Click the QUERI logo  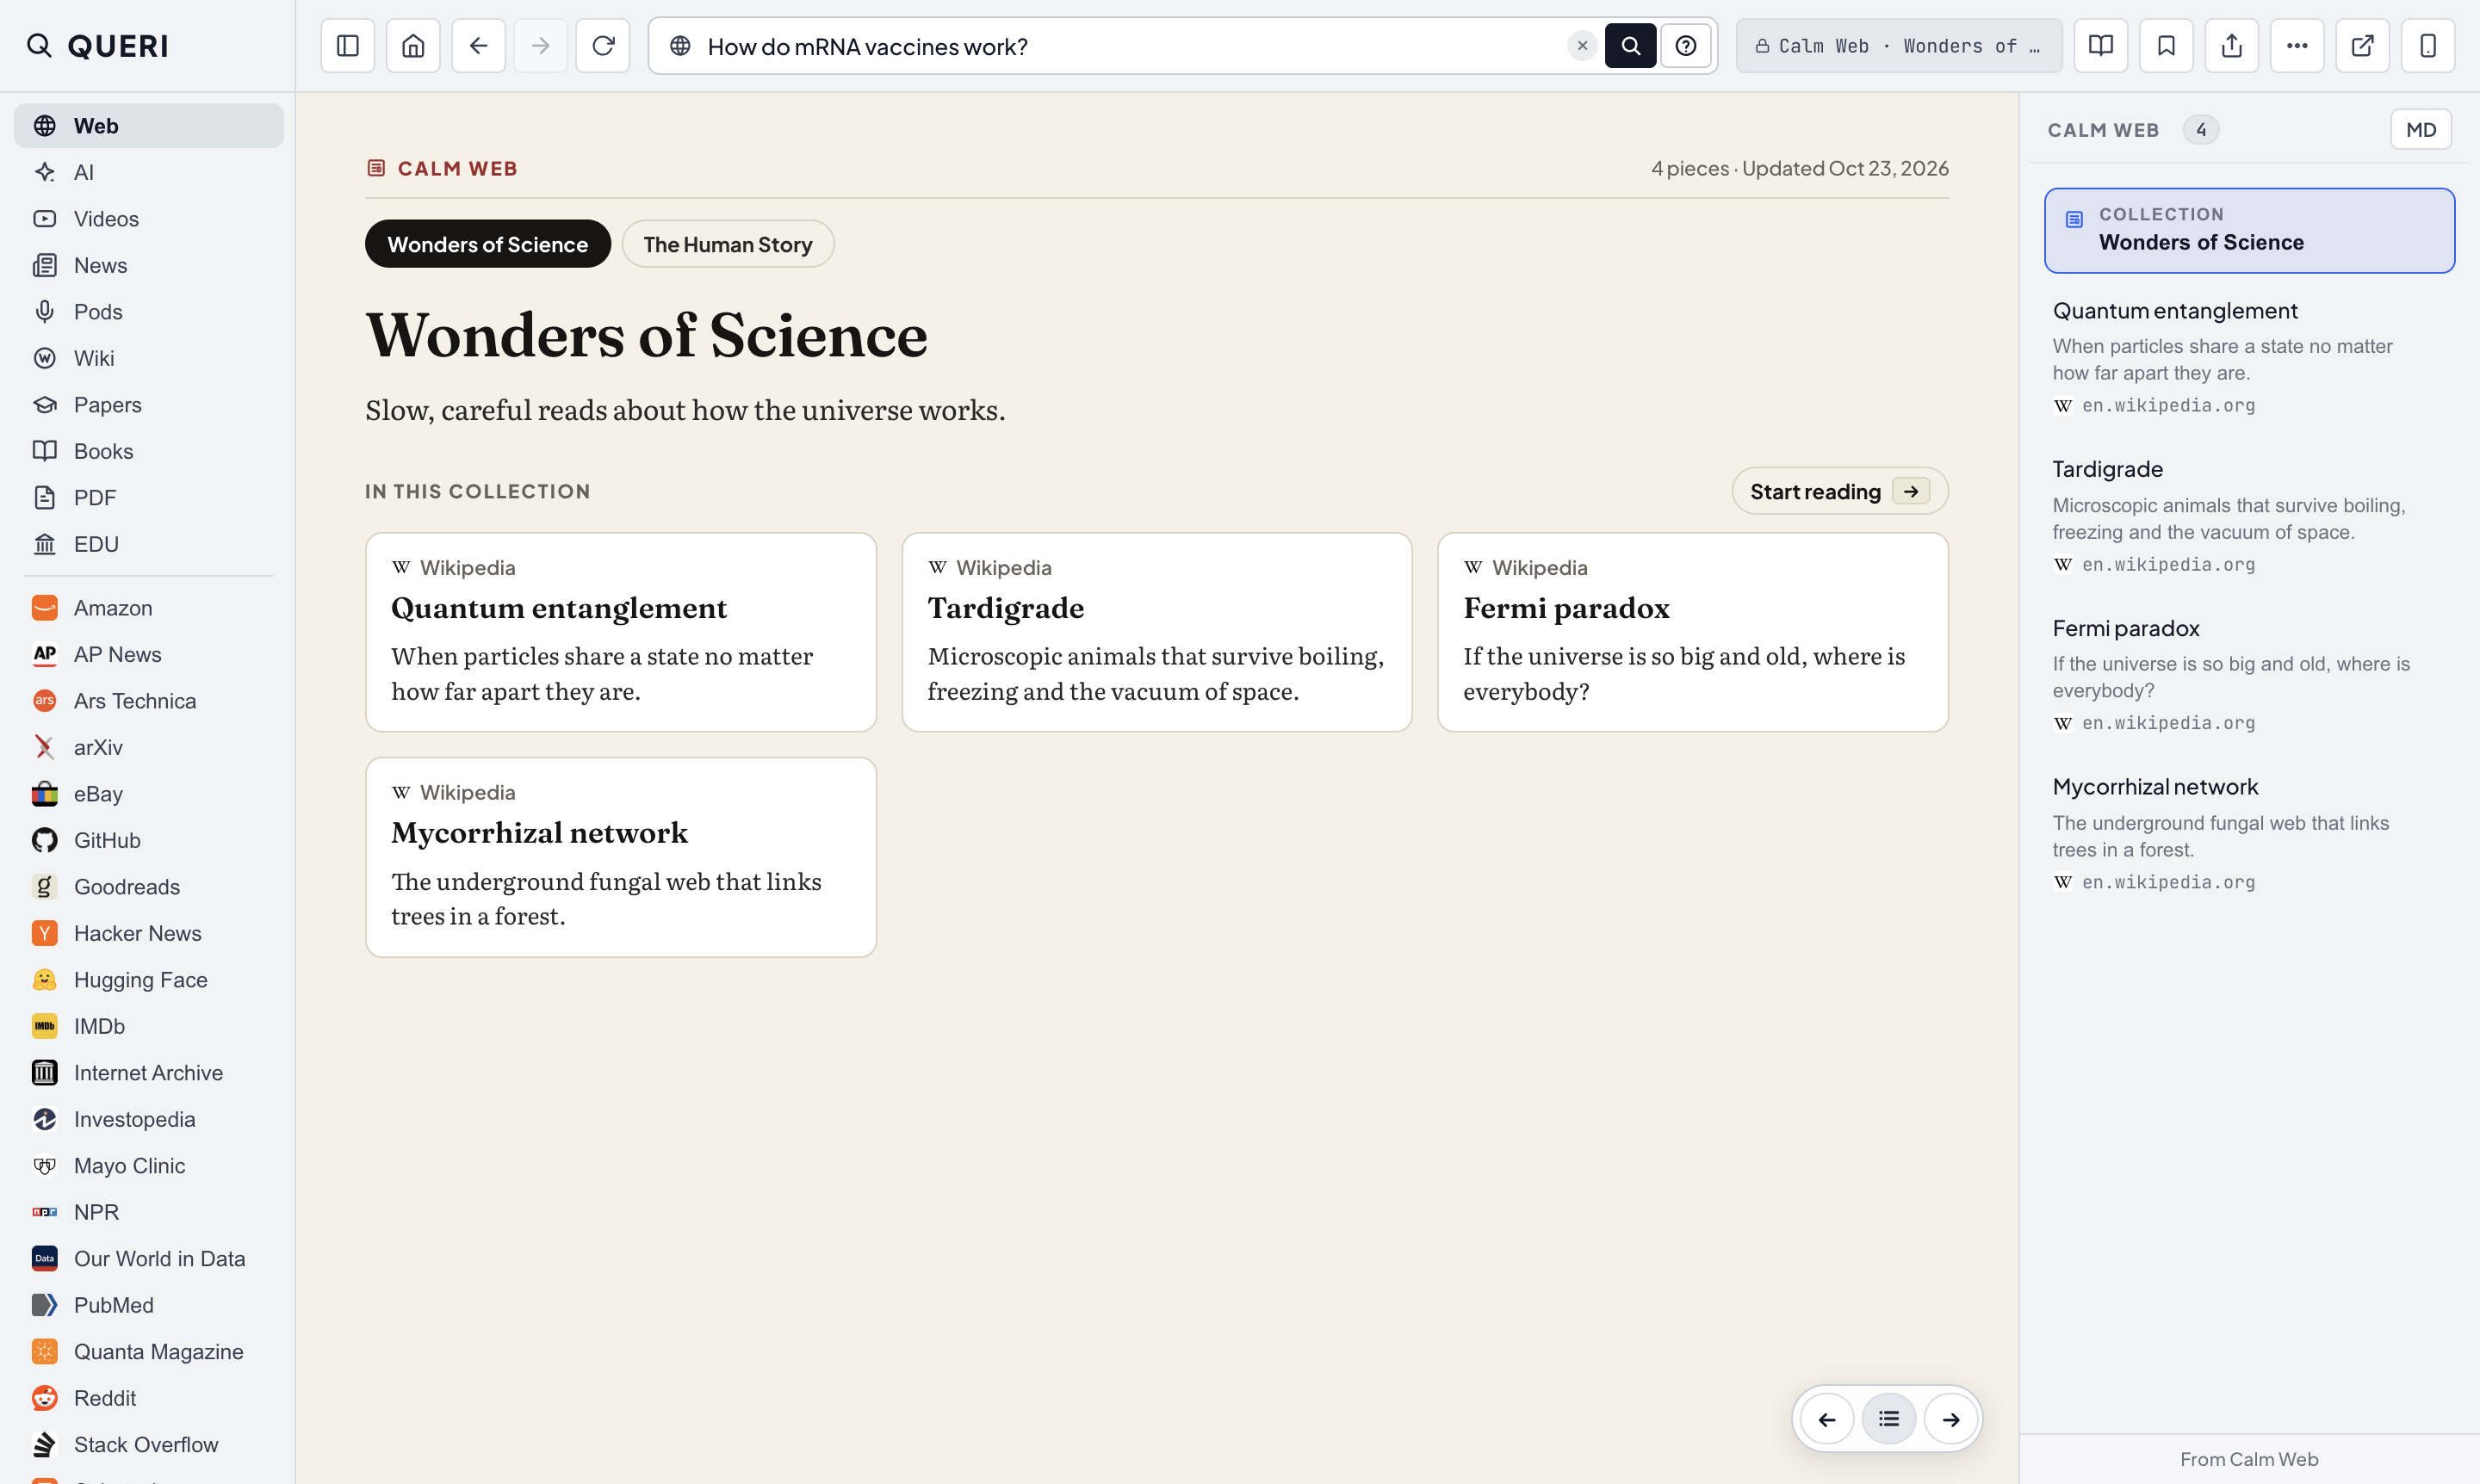pyautogui.click(x=98, y=46)
